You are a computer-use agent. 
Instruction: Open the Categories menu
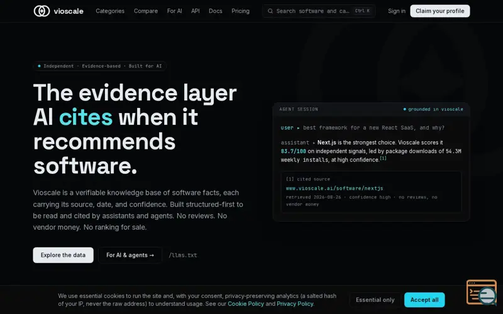pyautogui.click(x=110, y=11)
